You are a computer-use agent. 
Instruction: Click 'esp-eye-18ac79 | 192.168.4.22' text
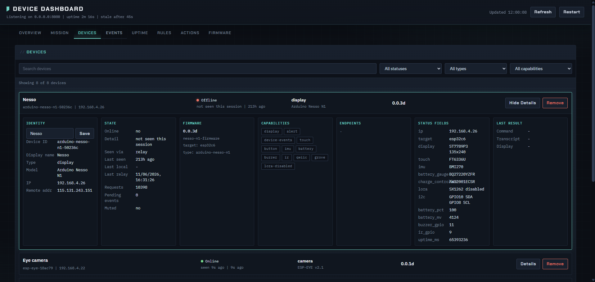click(54, 268)
